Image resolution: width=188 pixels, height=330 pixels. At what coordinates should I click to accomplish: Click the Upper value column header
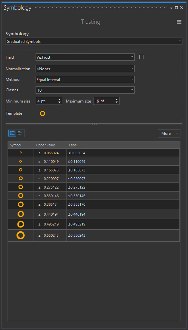pyautogui.click(x=50, y=145)
